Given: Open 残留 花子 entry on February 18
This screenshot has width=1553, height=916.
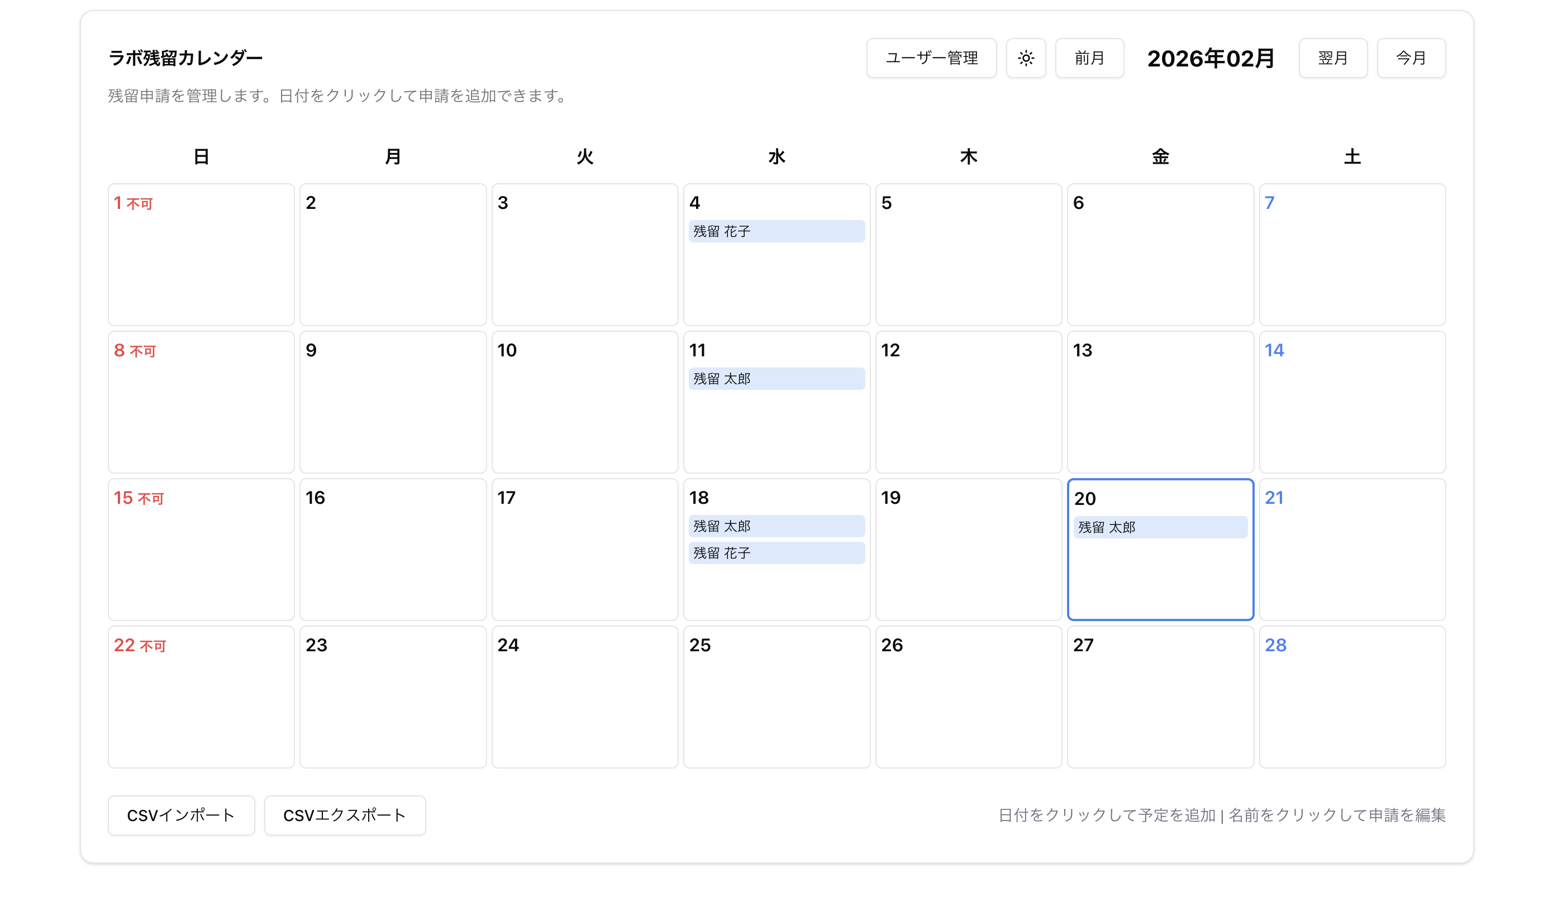Looking at the screenshot, I should [x=776, y=552].
